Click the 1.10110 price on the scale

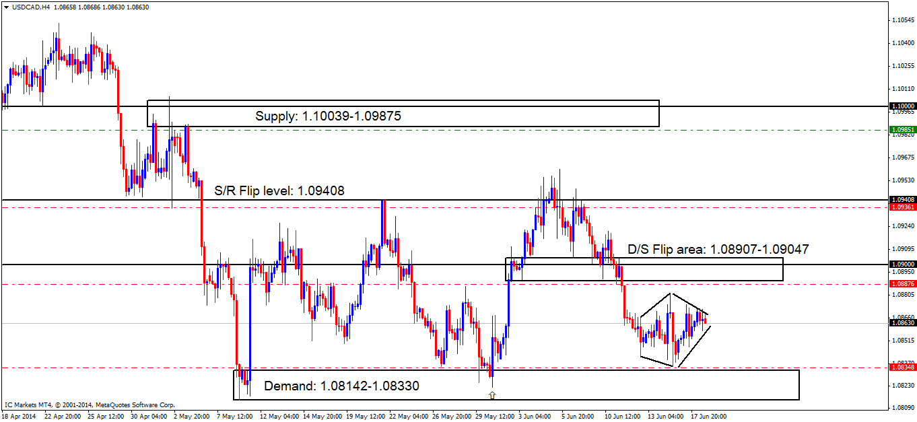(903, 89)
